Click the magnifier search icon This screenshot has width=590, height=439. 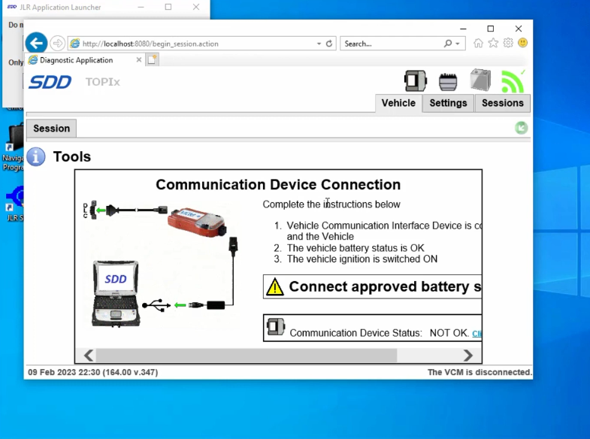tap(448, 44)
